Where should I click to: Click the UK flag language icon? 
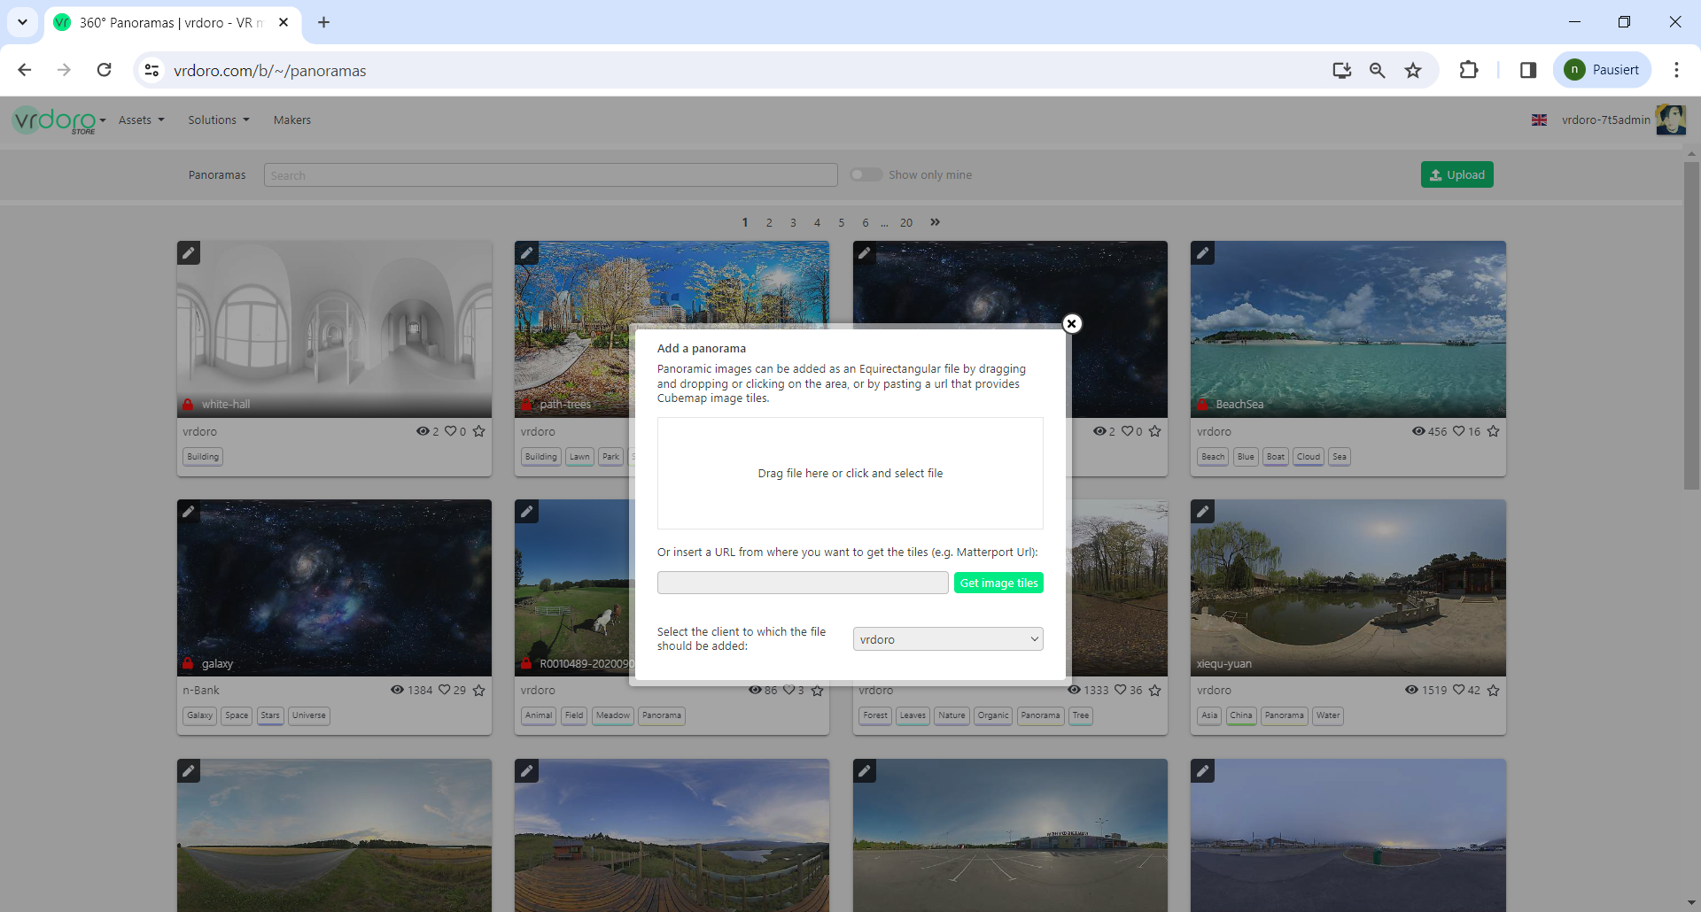tap(1539, 120)
